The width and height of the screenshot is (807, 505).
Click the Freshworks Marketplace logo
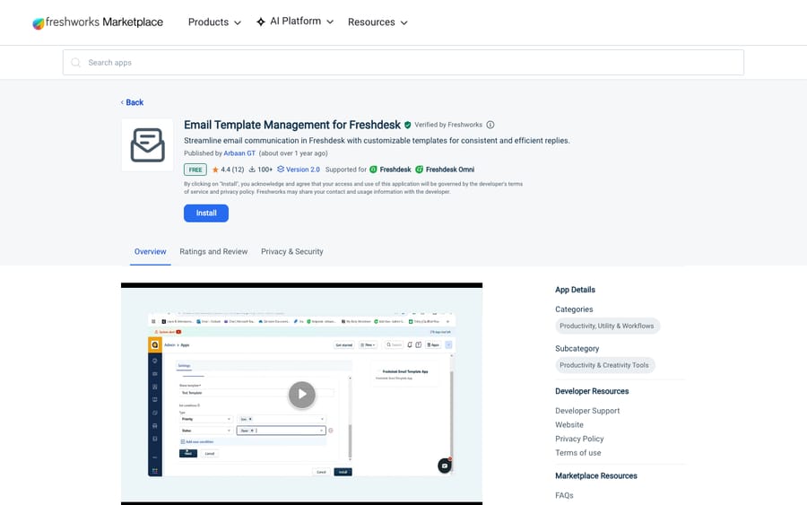[98, 22]
